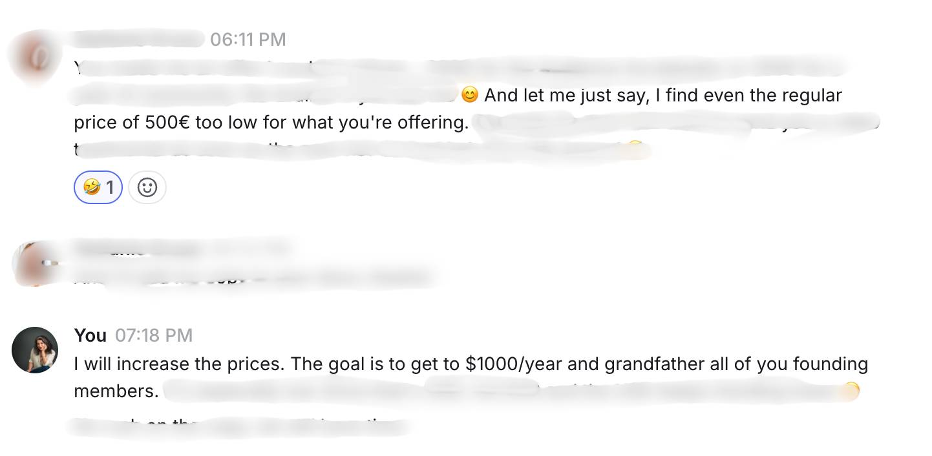Screen dimensions: 932x456
Task: Click the emoji ending your message's second line
Action: click(x=851, y=391)
